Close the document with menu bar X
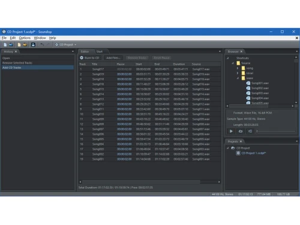Viewport: 300px width, 225px height. pyautogui.click(x=297, y=38)
